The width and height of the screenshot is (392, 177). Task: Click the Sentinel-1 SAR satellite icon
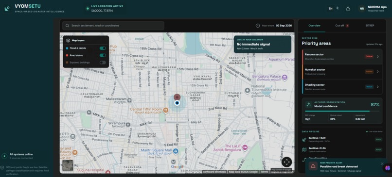[304, 140]
